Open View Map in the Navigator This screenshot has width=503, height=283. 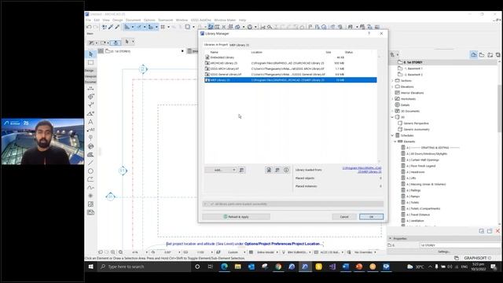pyautogui.click(x=482, y=55)
